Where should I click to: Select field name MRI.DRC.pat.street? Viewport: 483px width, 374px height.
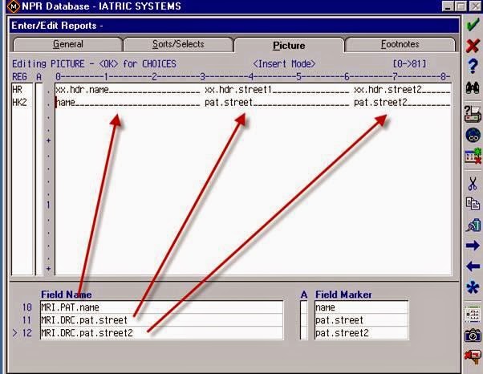click(x=161, y=320)
